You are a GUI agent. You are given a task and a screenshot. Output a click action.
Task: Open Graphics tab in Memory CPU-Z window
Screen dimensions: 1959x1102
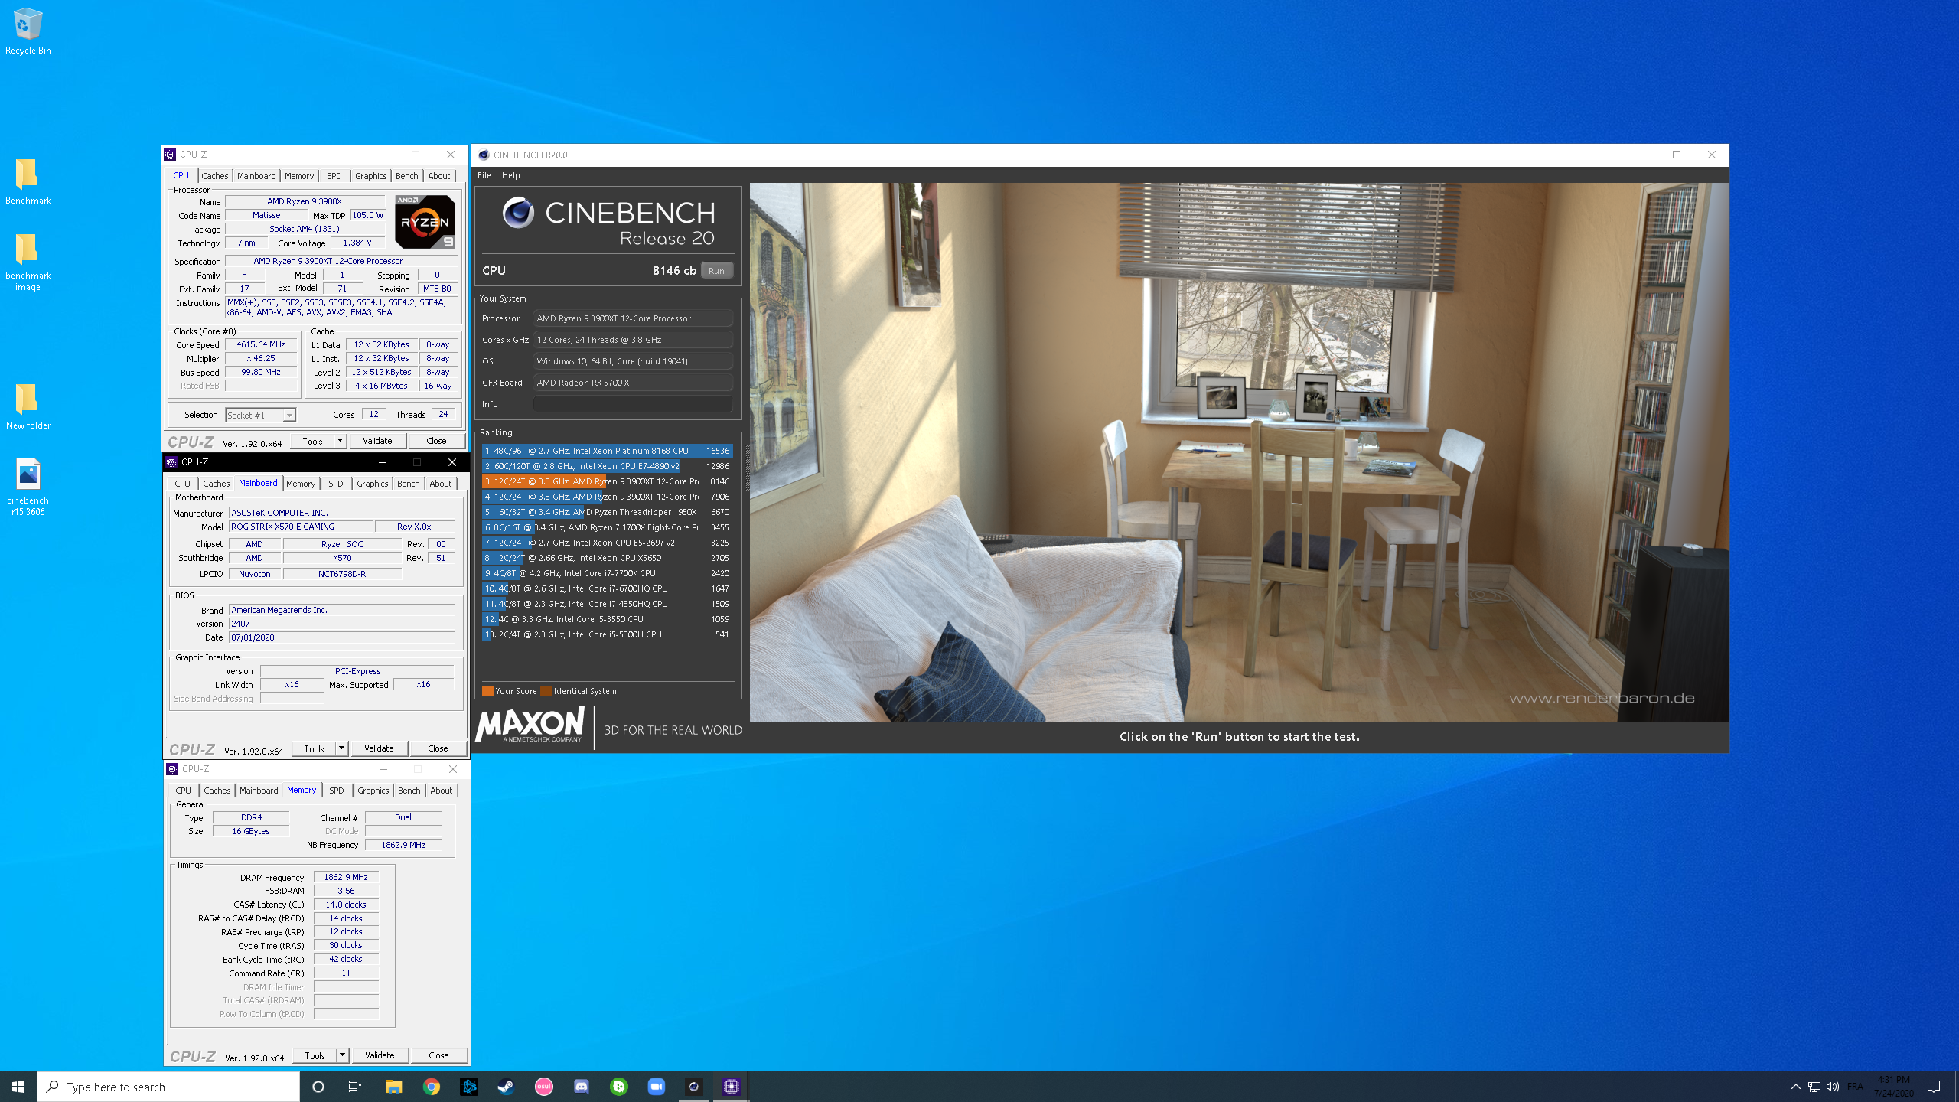click(x=373, y=791)
